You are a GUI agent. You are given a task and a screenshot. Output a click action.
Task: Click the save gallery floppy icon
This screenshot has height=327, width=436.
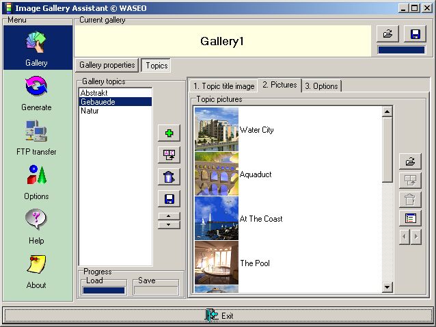click(415, 34)
